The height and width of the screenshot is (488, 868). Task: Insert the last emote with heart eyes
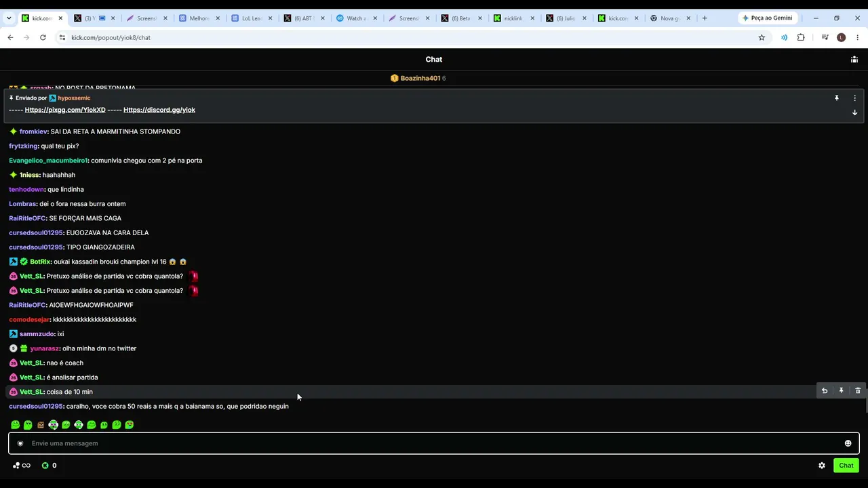tap(130, 425)
